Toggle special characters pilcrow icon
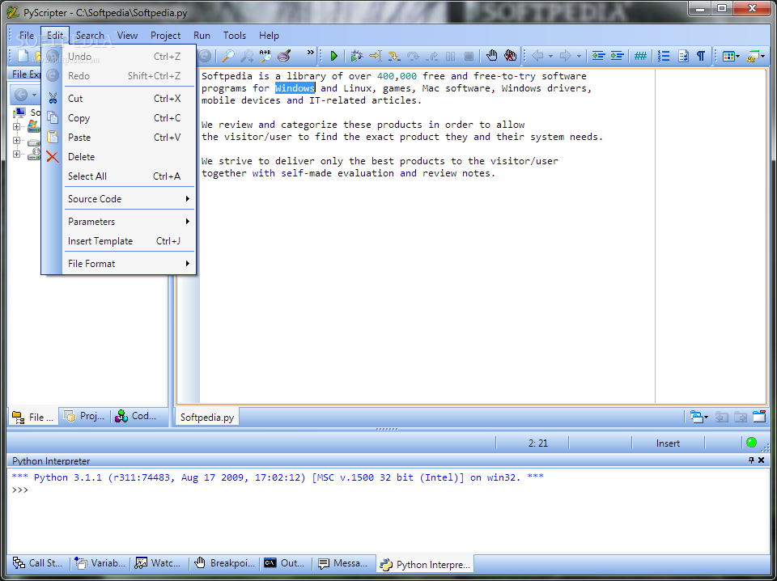The width and height of the screenshot is (777, 581). click(701, 56)
